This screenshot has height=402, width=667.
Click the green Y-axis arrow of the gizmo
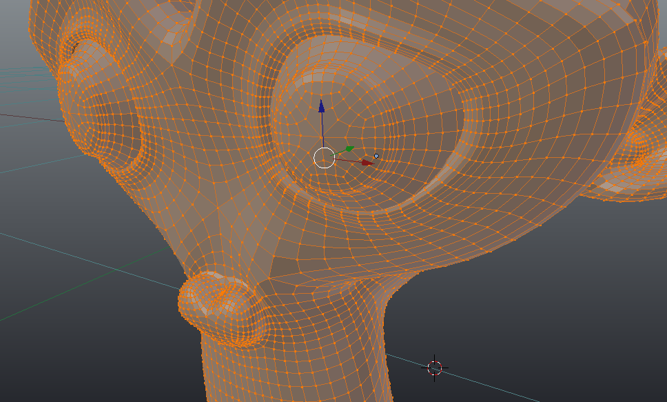click(349, 149)
